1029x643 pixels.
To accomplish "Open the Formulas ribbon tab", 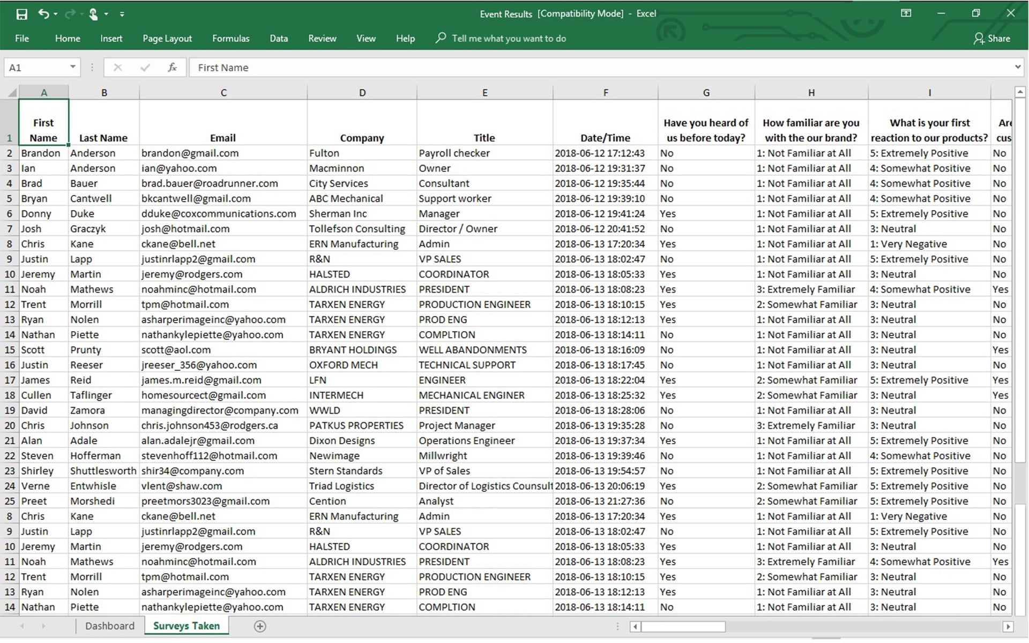I will (231, 39).
